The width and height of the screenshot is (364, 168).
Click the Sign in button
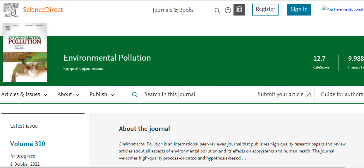(299, 9)
